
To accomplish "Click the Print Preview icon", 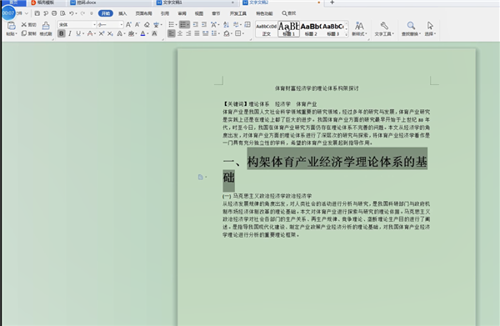I will (x=62, y=13).
